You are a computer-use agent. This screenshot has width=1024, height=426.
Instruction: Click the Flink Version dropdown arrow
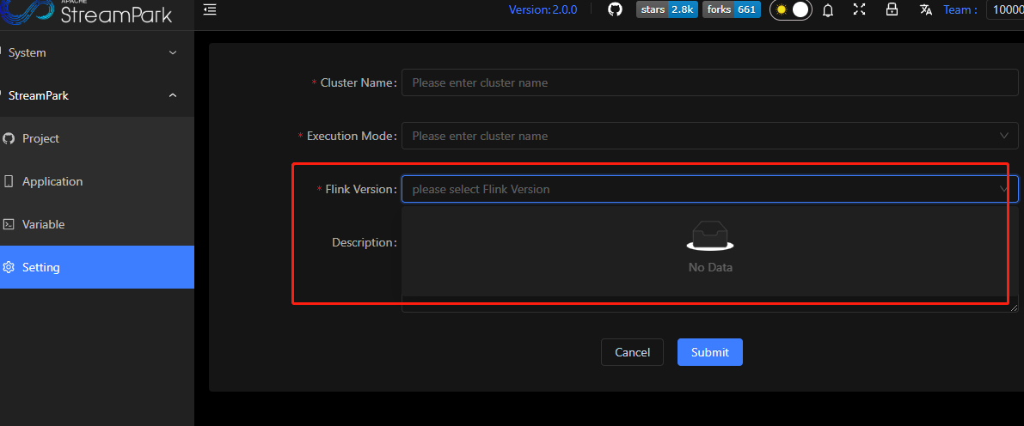(x=1004, y=189)
